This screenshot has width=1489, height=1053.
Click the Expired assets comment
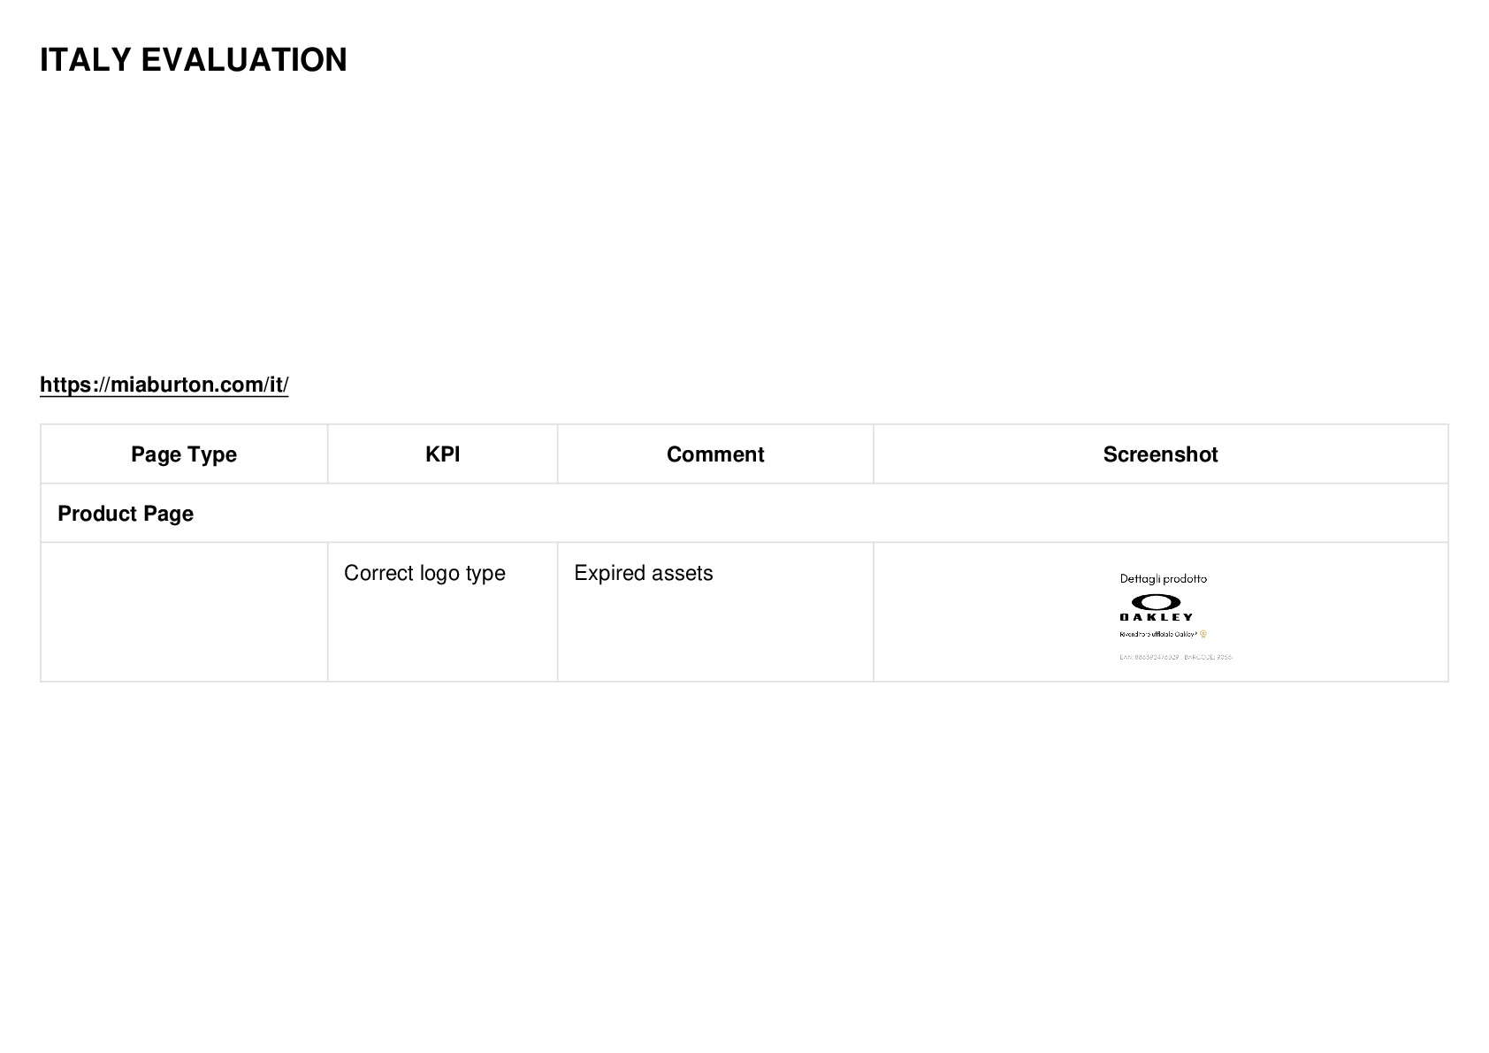643,573
